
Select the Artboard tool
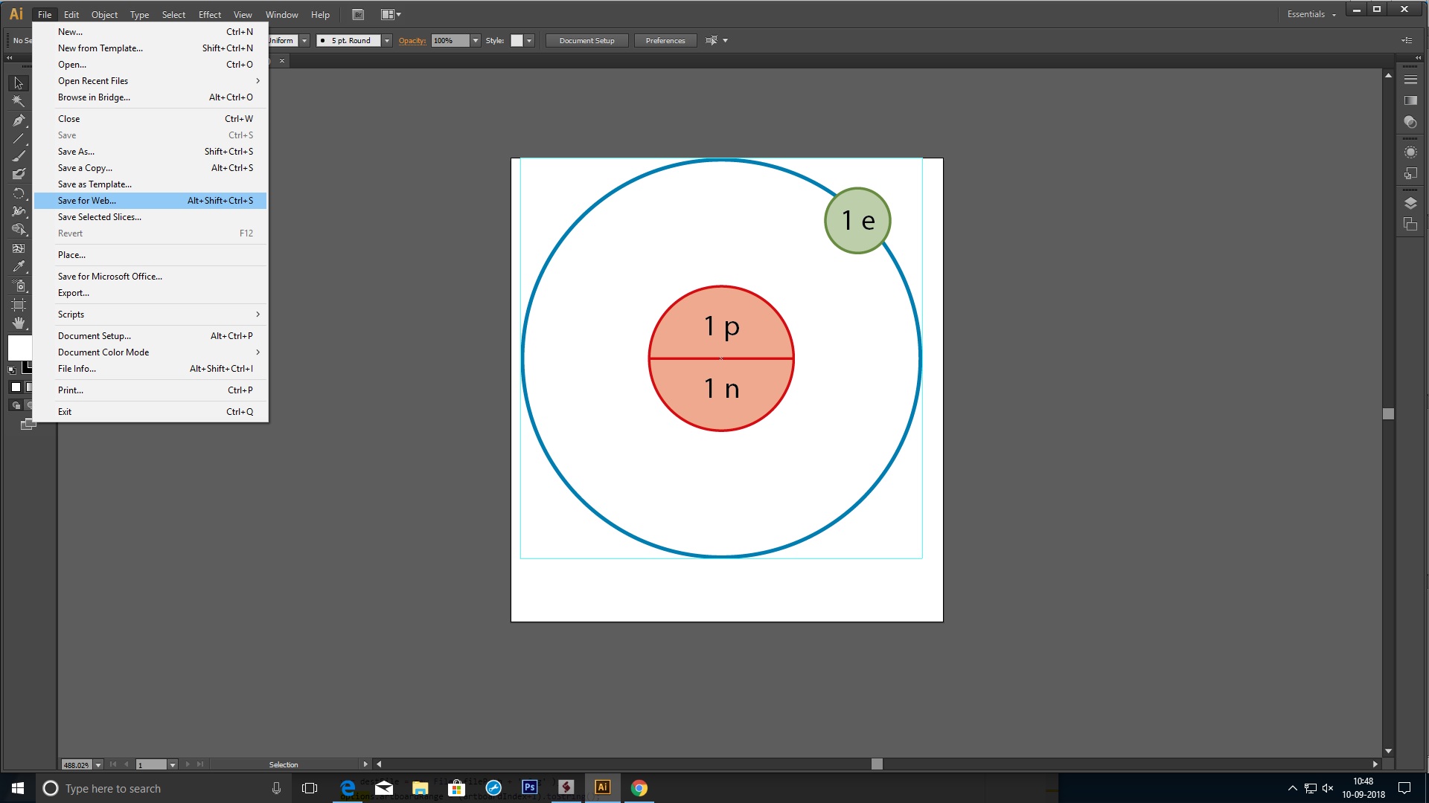point(19,305)
